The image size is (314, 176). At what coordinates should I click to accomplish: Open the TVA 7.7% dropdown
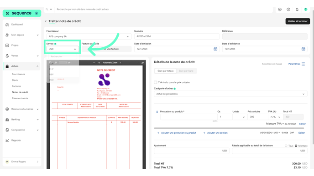275,117
